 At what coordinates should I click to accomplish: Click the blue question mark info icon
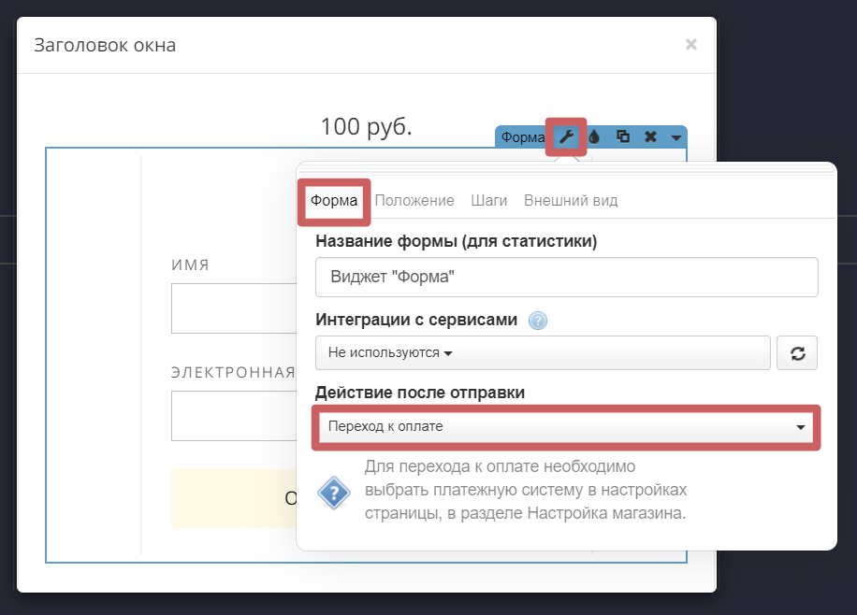tap(334, 492)
